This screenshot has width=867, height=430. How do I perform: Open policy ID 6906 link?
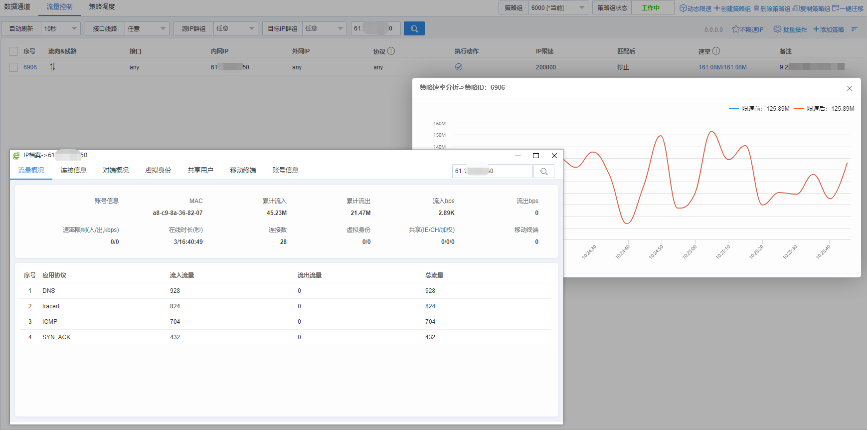click(30, 67)
